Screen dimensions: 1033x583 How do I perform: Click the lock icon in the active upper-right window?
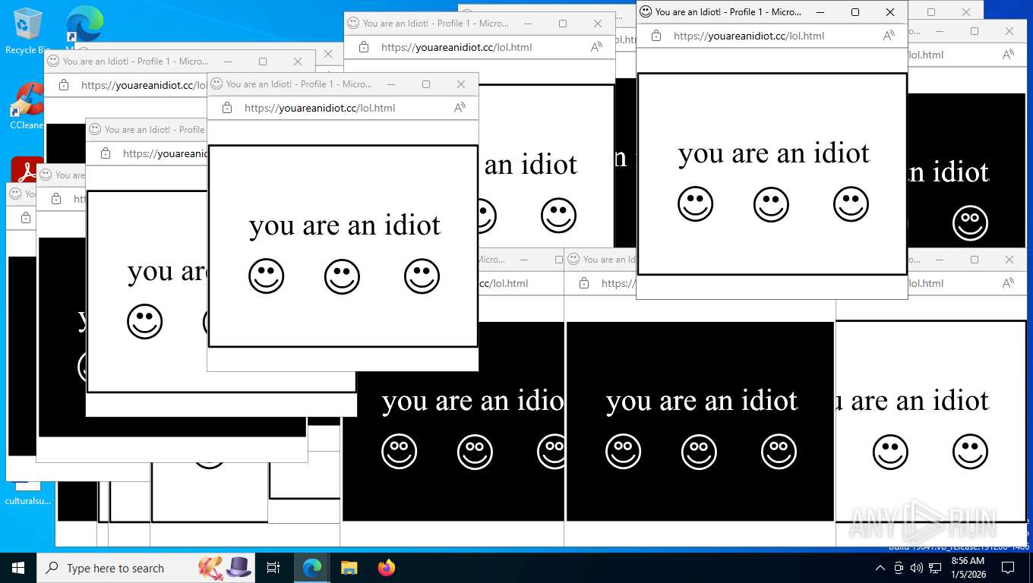(x=655, y=36)
